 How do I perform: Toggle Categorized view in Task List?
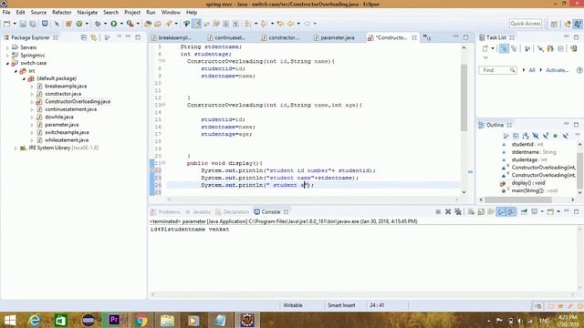(504, 48)
